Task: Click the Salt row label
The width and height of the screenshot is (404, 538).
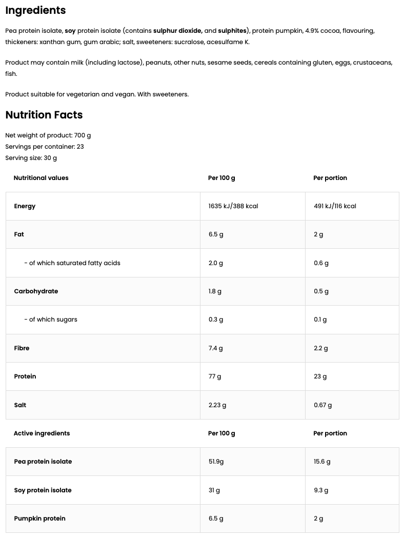Action: coord(20,405)
